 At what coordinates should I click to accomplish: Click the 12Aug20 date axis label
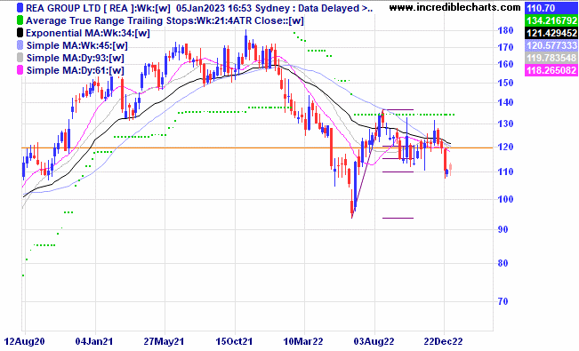point(24,341)
